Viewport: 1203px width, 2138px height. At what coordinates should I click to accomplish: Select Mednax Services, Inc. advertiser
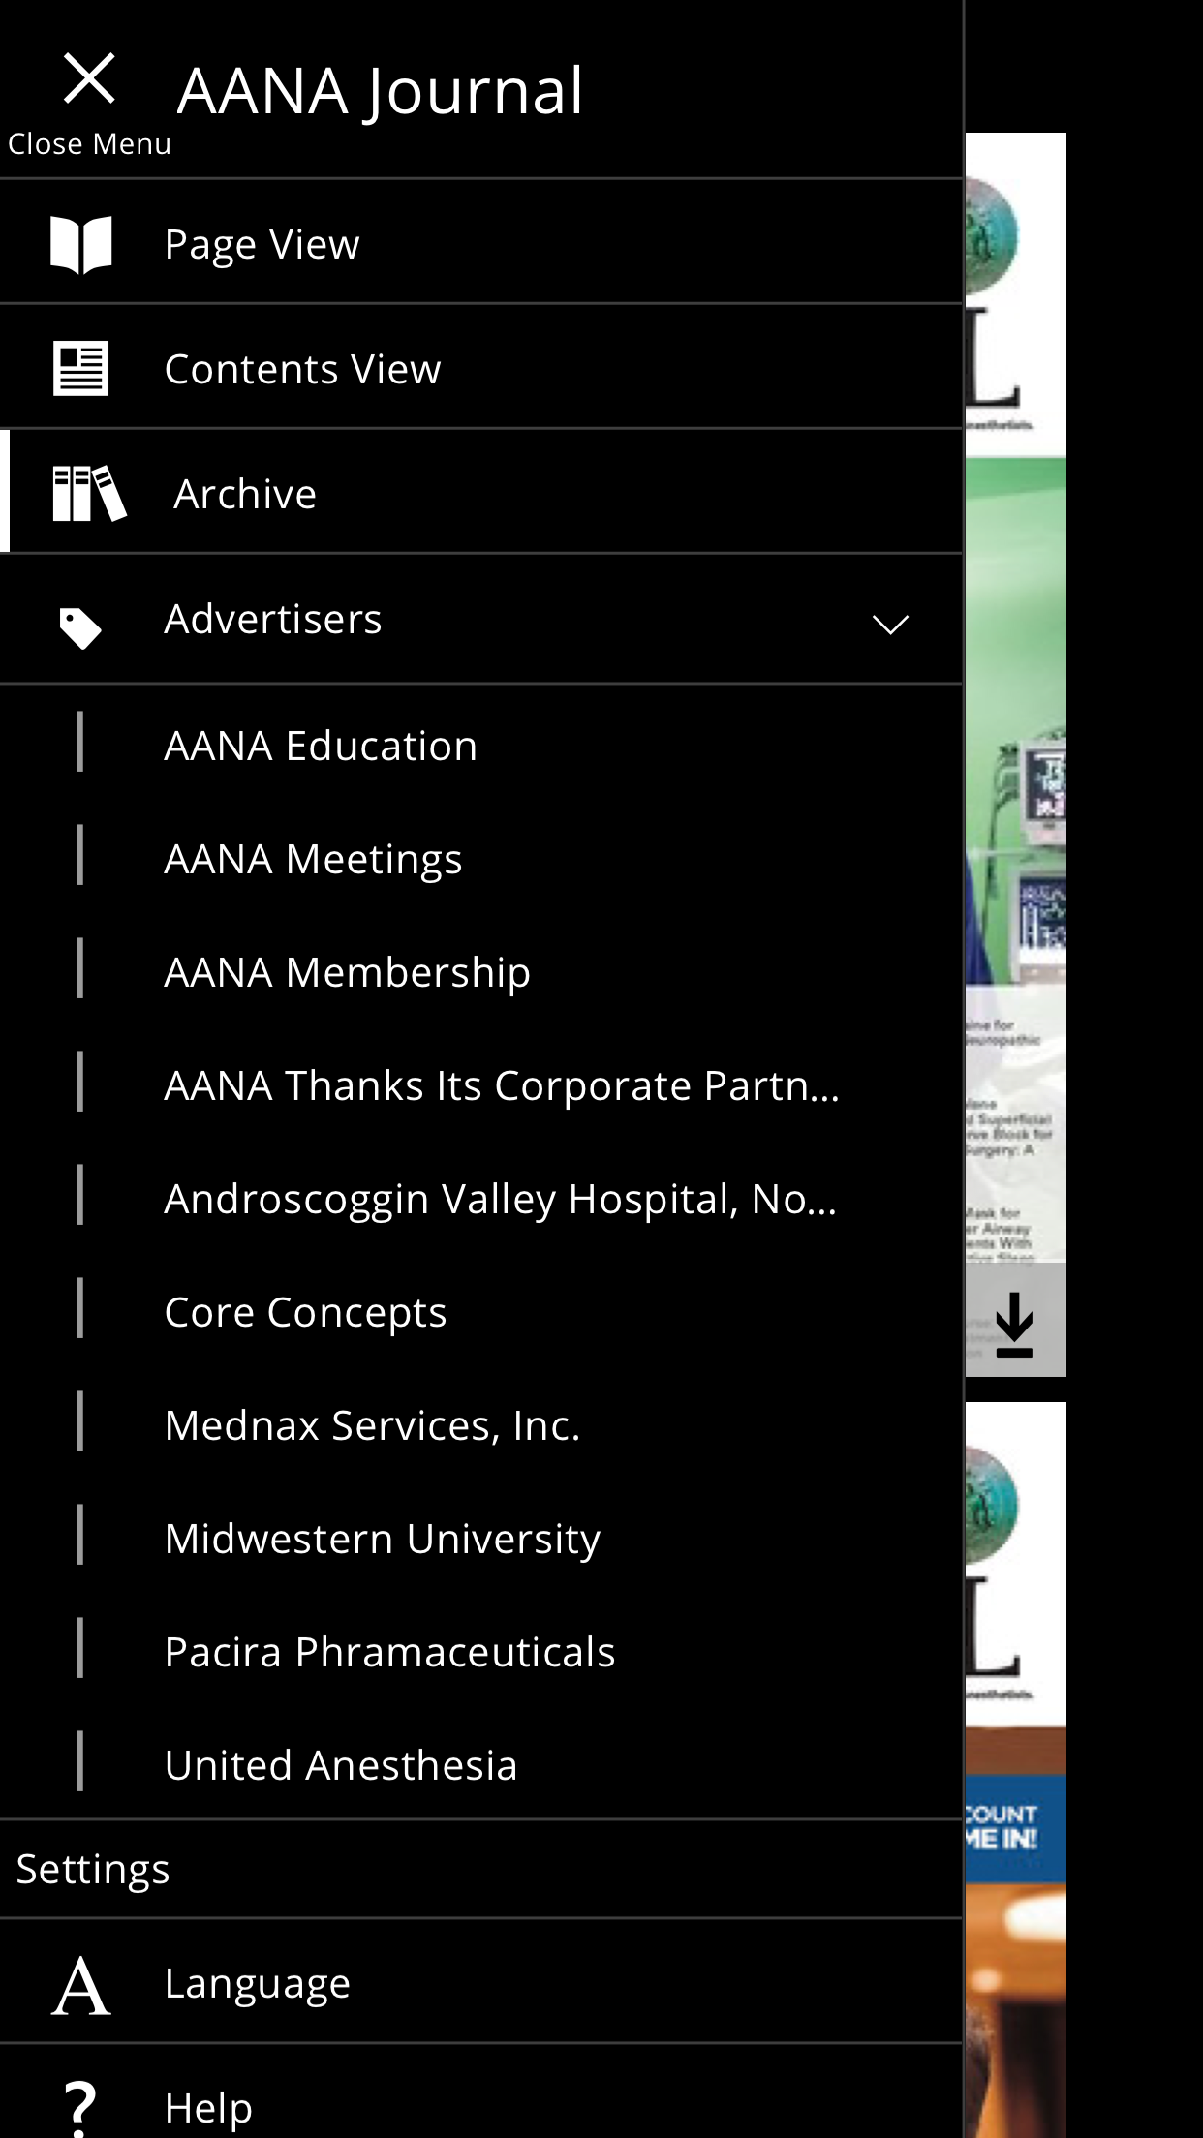[372, 1425]
